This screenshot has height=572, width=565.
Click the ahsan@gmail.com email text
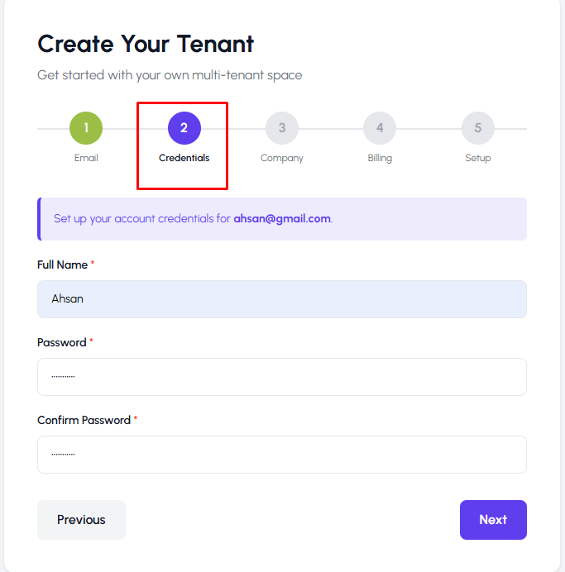[282, 219]
